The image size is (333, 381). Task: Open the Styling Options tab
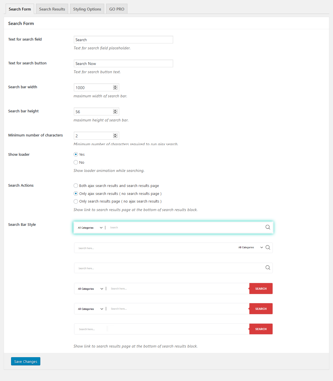[x=87, y=9]
